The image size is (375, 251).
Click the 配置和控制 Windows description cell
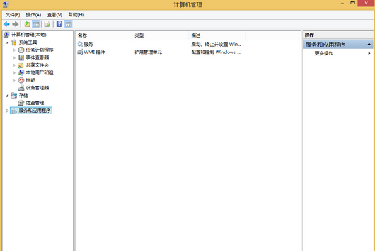[216, 52]
